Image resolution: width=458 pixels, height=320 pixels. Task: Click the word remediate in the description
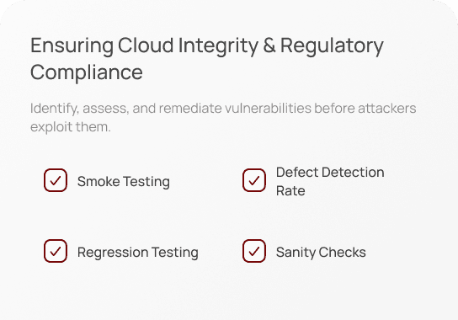click(190, 108)
